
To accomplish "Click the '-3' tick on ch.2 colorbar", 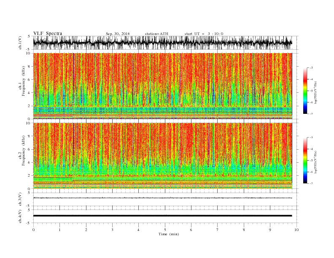I will [311, 137].
